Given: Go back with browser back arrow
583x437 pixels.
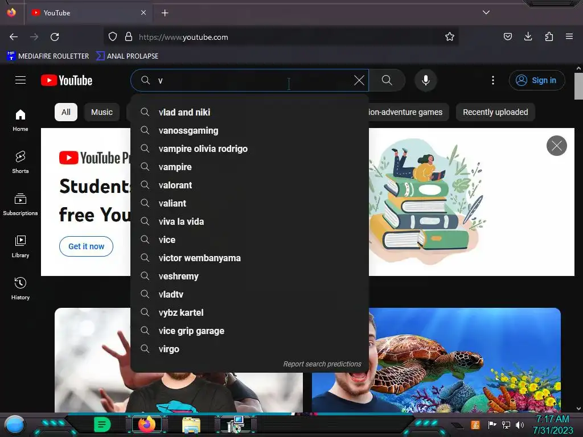Looking at the screenshot, I should click(14, 37).
